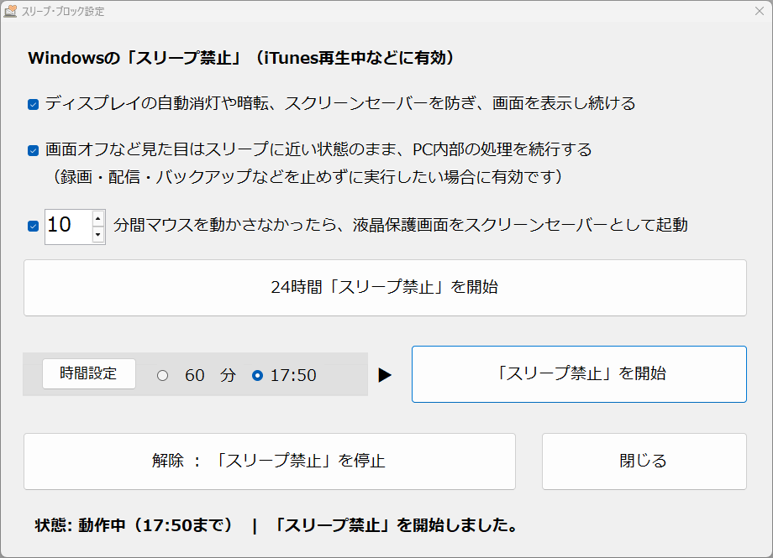Stop sleep block via the 解除 button
Screen dimensions: 773x558
[269, 462]
